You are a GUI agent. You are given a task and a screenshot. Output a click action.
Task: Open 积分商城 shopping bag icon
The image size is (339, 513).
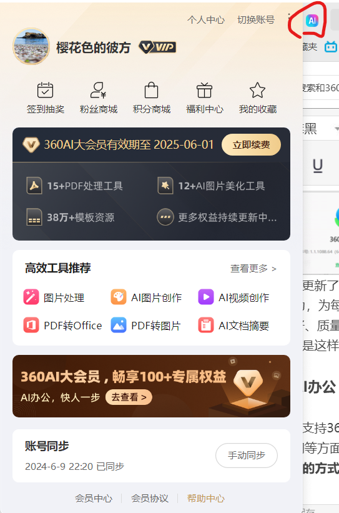coord(151,90)
